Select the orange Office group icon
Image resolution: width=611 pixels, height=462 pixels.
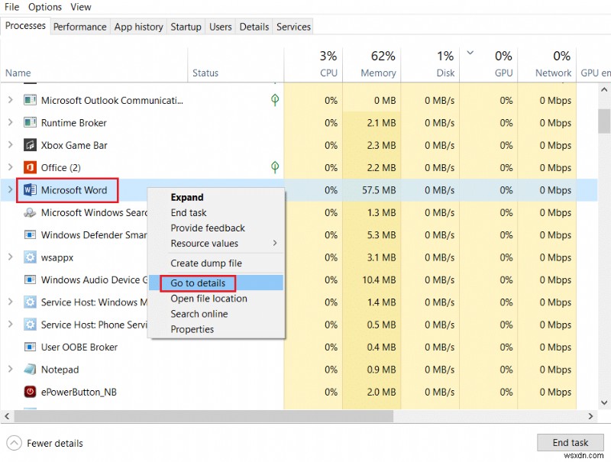coord(29,167)
